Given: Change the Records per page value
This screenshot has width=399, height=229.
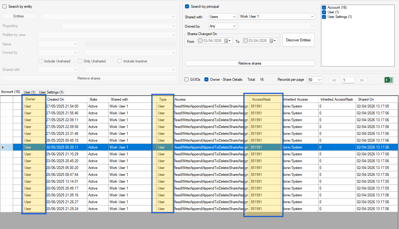Looking at the screenshot, I should [x=314, y=80].
